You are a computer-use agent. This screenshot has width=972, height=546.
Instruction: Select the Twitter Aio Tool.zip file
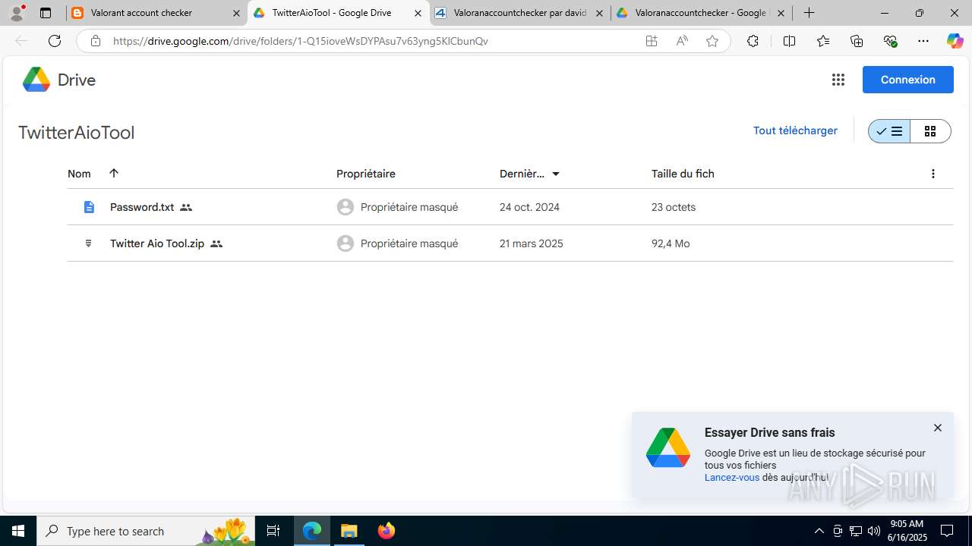pos(510,243)
